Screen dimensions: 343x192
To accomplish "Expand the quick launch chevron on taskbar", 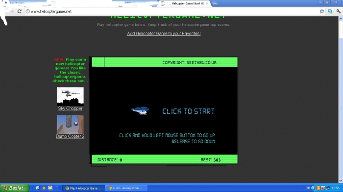I will tap(56, 187).
